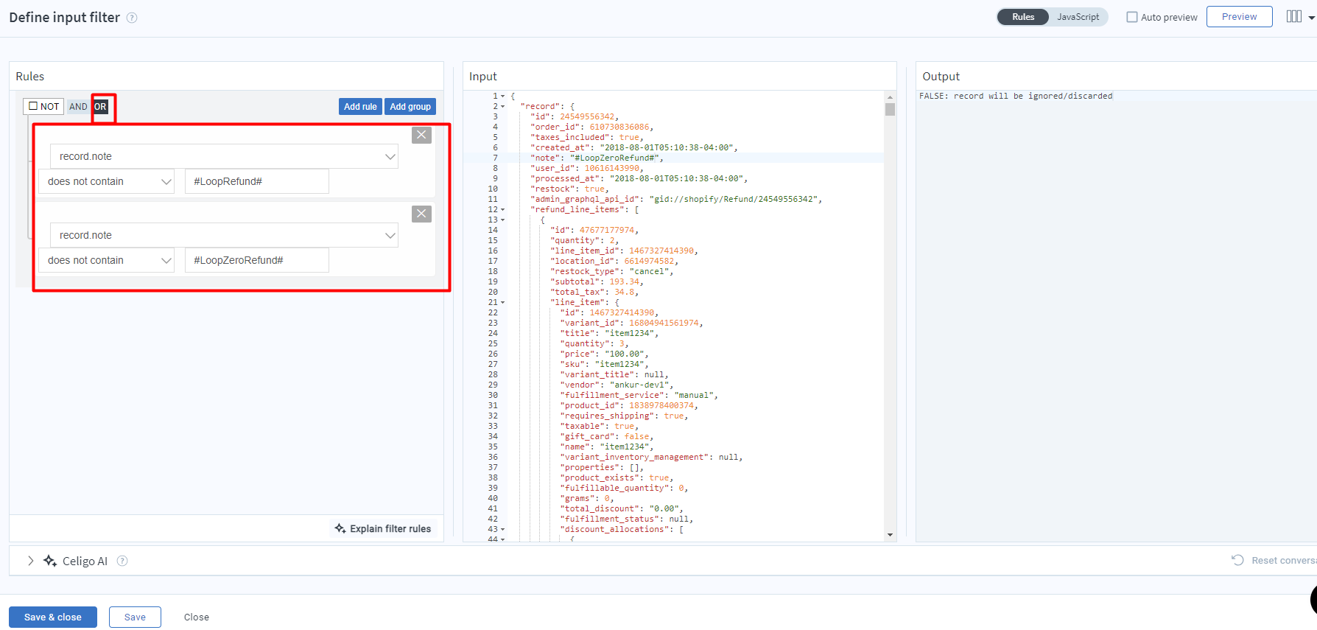This screenshot has width=1317, height=630.
Task: Toggle the NOT checkbox in Rules
Action: click(33, 106)
